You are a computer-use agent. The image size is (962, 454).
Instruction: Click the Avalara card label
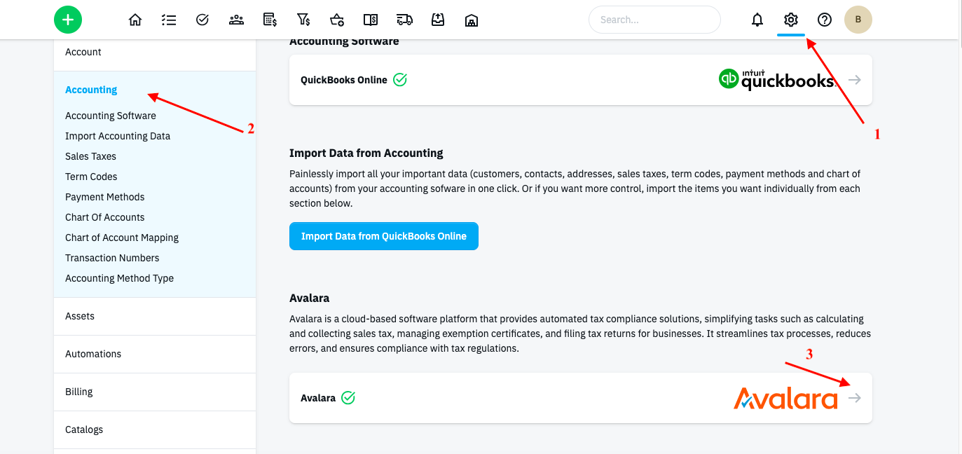318,398
